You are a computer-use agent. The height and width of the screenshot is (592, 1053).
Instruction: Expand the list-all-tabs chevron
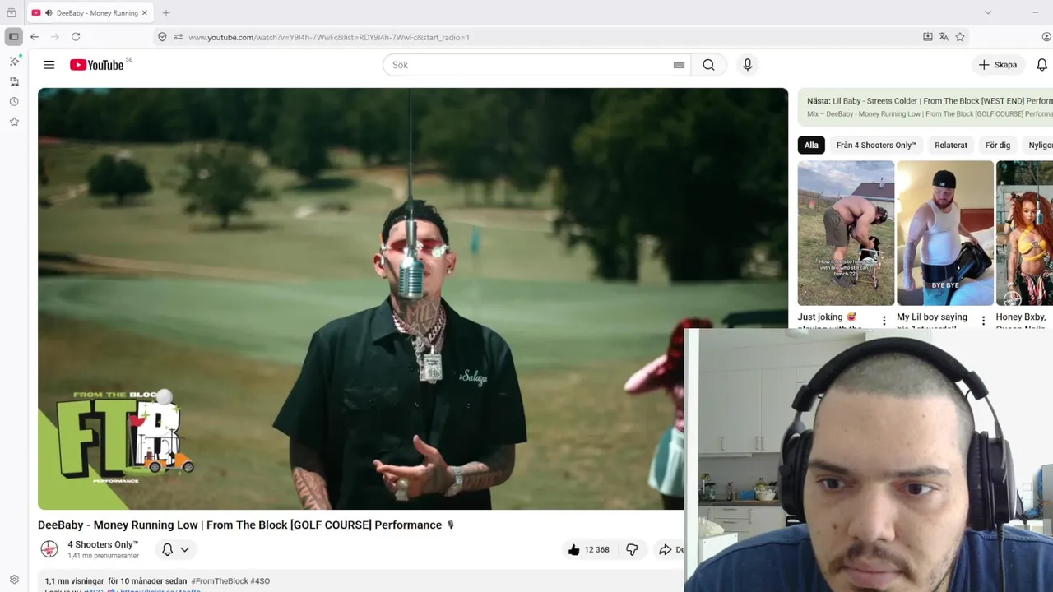988,12
